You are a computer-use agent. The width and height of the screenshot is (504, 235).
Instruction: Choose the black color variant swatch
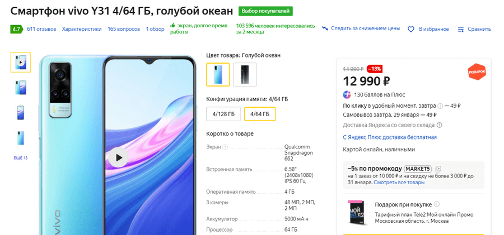pyautogui.click(x=245, y=75)
